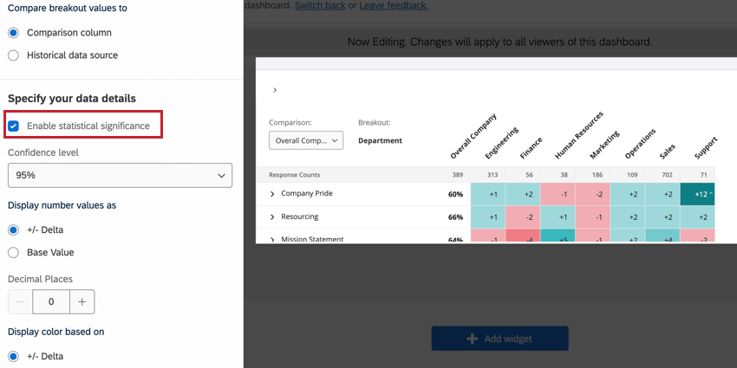This screenshot has width=737, height=368.
Task: Expand the widget chevron above Comparison
Action: coord(275,90)
